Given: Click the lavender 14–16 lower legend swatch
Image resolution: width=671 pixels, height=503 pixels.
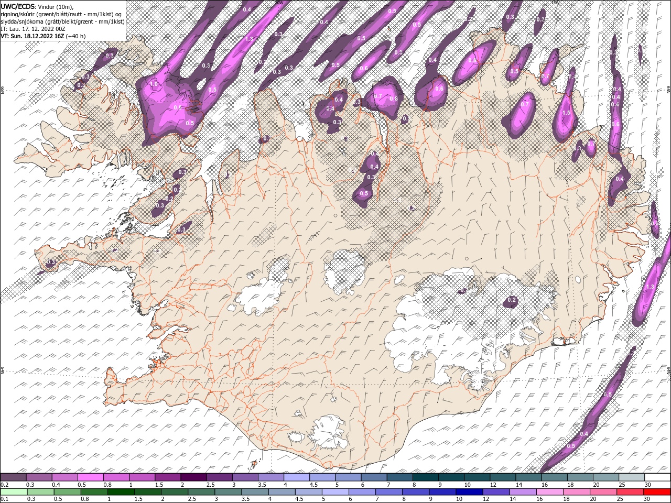Looking at the screenshot, I should pos(523,492).
